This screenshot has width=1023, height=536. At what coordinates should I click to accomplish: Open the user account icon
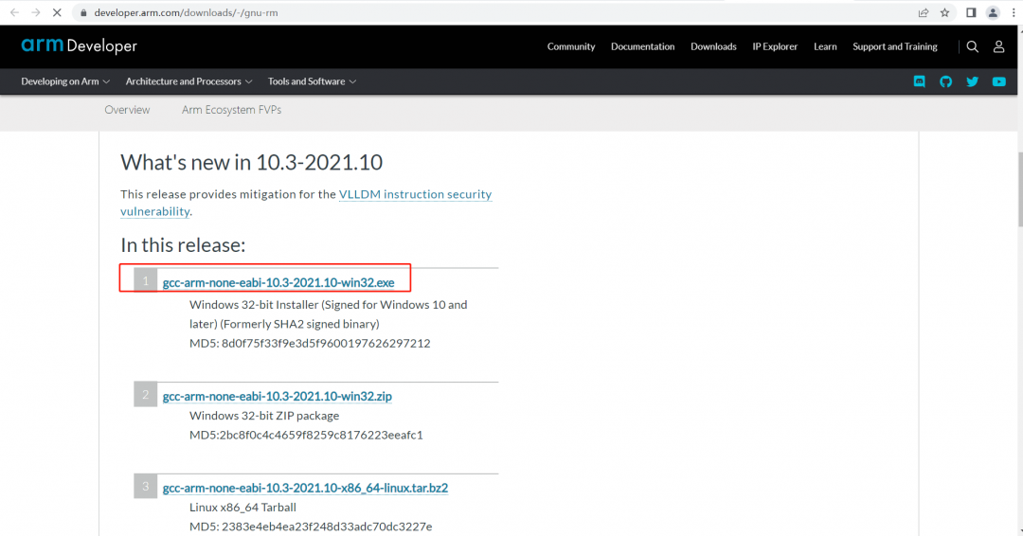pos(999,46)
